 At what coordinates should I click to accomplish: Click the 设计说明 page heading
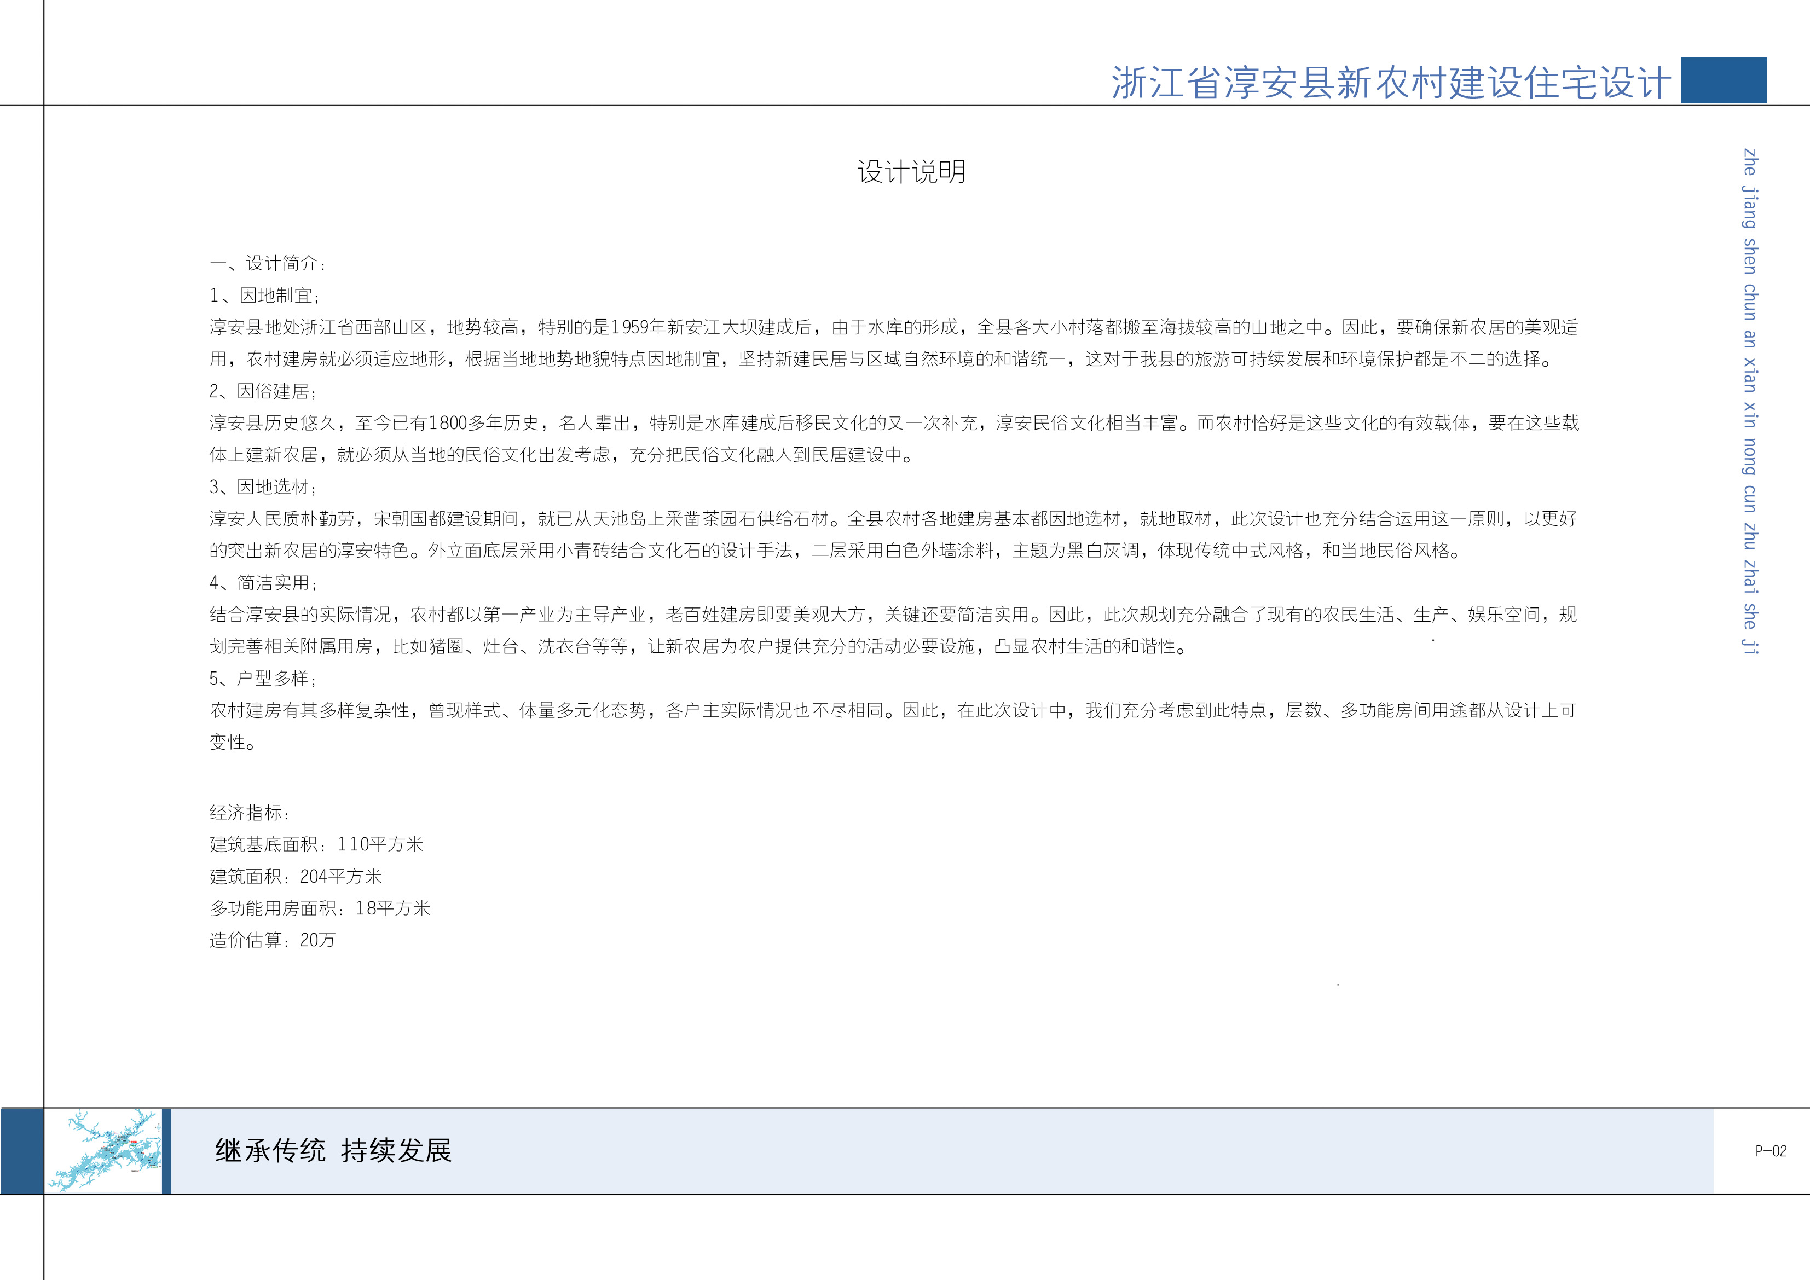pos(911,172)
